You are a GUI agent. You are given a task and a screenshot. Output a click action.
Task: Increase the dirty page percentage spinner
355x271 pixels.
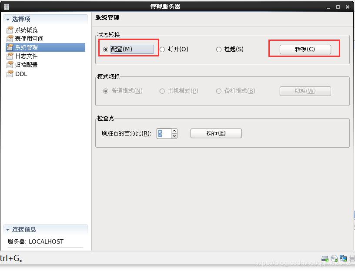(174, 131)
